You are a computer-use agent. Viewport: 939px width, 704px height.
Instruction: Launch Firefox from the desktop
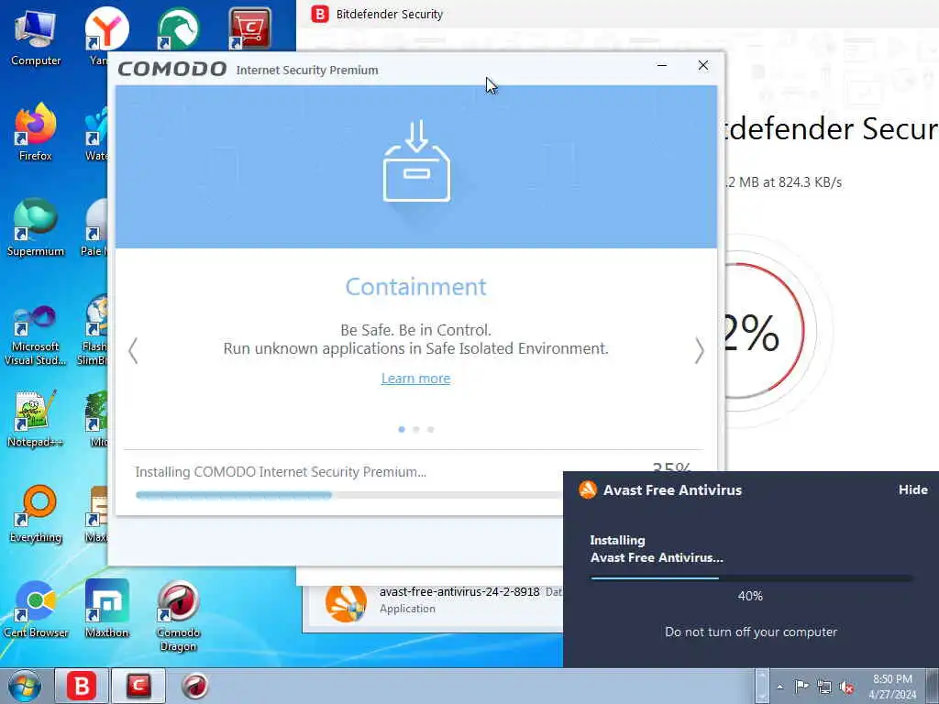pyautogui.click(x=35, y=132)
